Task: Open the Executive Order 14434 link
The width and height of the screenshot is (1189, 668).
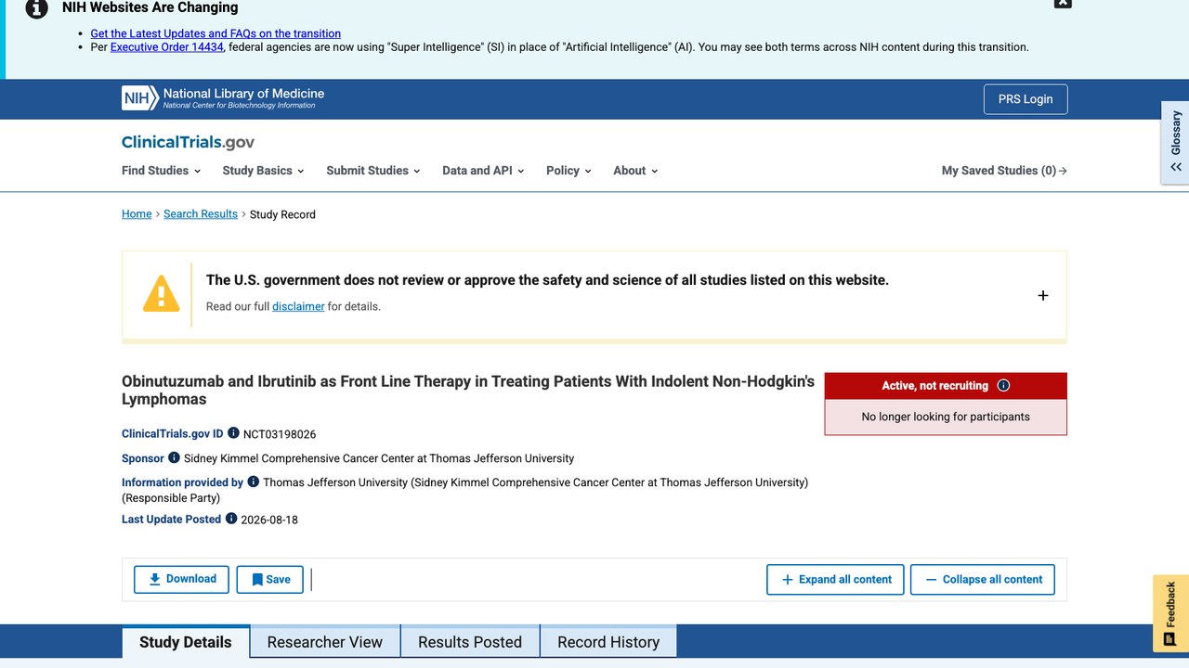Action: [x=167, y=46]
